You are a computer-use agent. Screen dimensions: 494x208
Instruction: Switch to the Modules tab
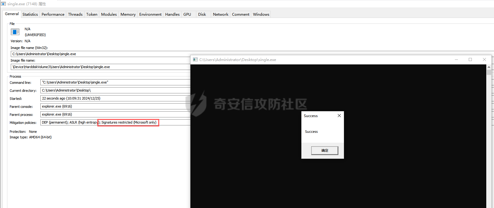coord(109,14)
